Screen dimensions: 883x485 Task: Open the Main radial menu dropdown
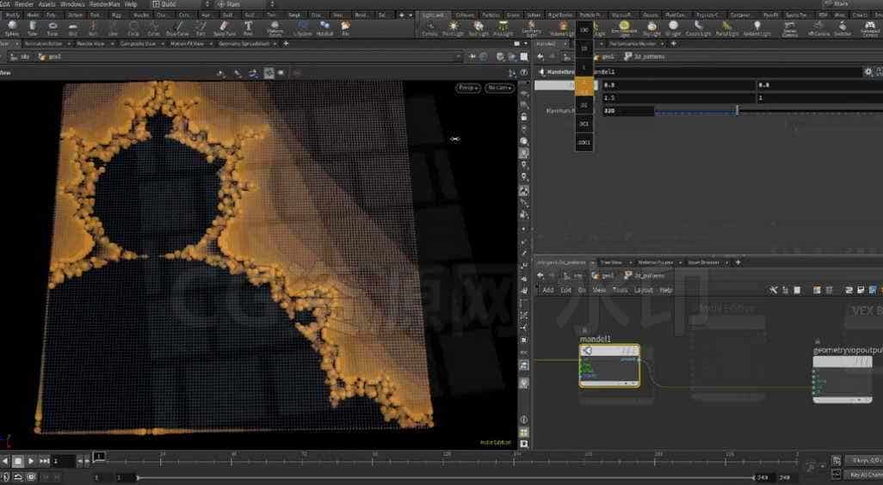tap(246, 4)
